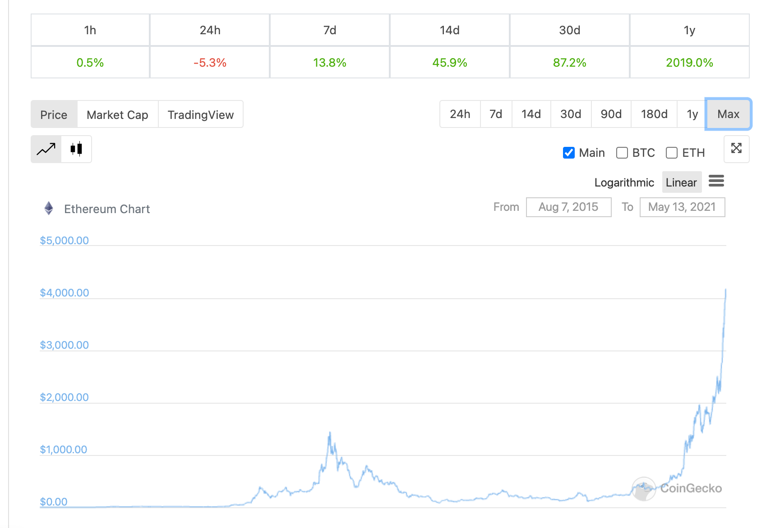
Task: Set chart scale to Linear
Action: 681,182
